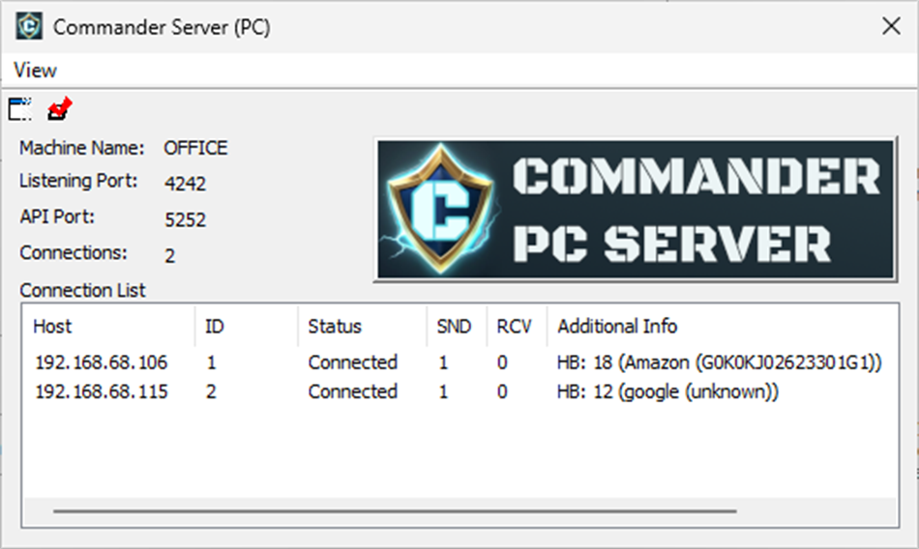Click the Listening Port label
The width and height of the screenshot is (919, 549).
point(78,181)
